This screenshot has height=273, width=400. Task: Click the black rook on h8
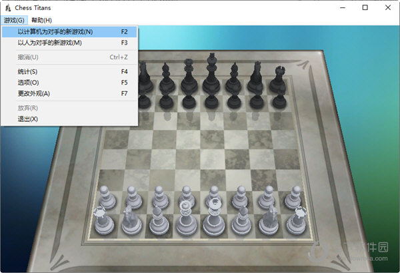279,79
